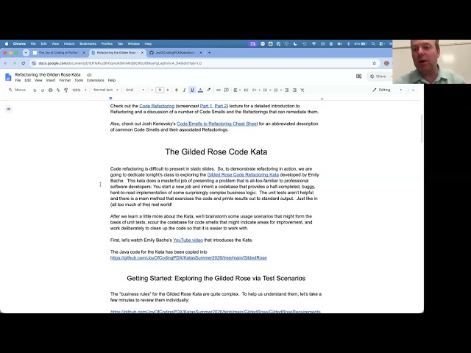Print the document via the toolbar icon

[51, 90]
